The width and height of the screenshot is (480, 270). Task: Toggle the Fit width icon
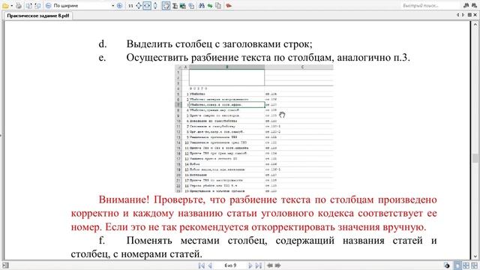[x=147, y=5]
